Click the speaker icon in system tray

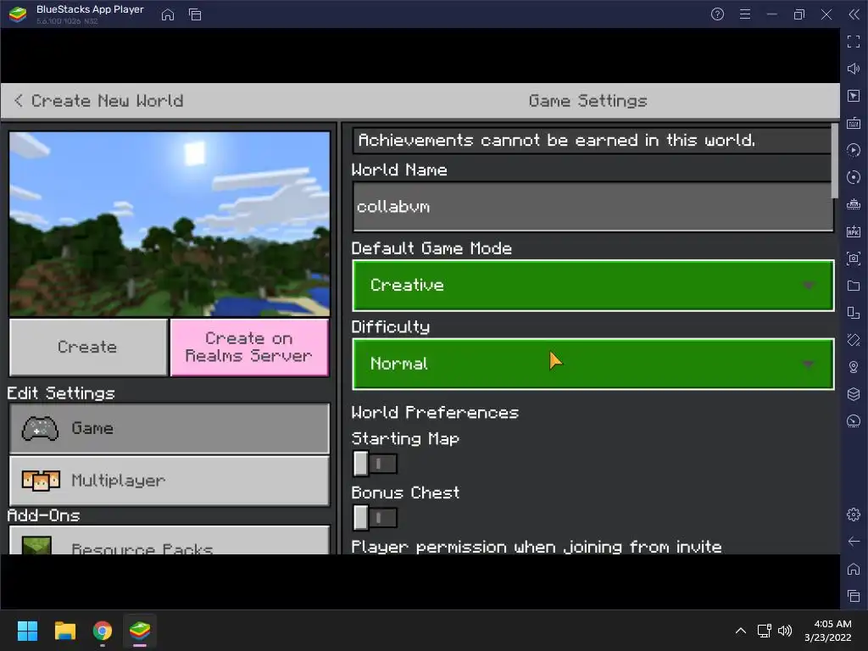pyautogui.click(x=785, y=631)
